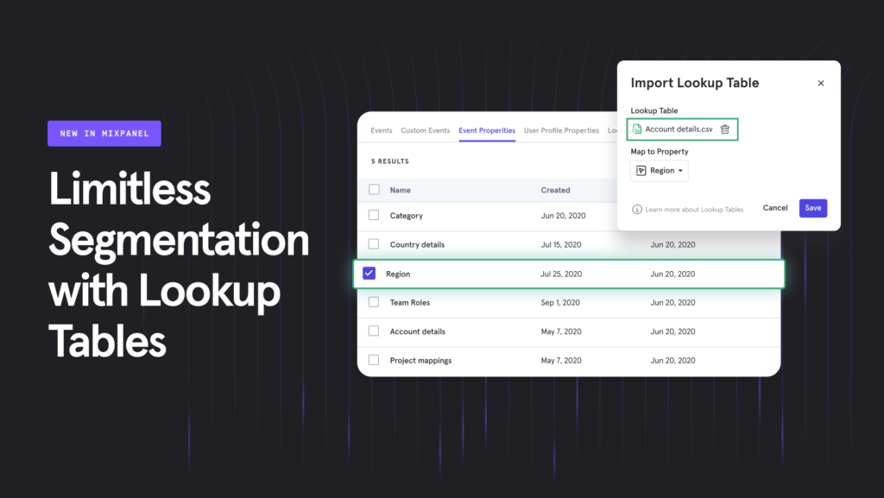This screenshot has width=884, height=498.
Task: Enable the Project mappings checkbox
Action: point(374,360)
